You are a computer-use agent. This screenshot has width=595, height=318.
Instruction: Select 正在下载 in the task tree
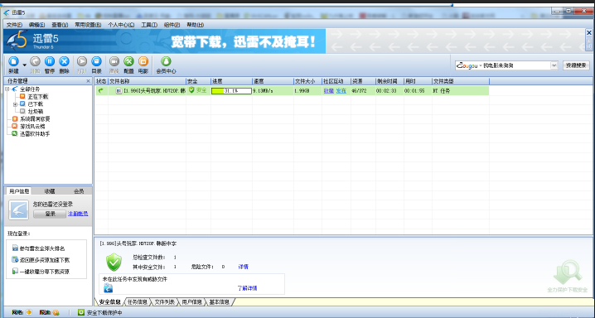tap(38, 97)
